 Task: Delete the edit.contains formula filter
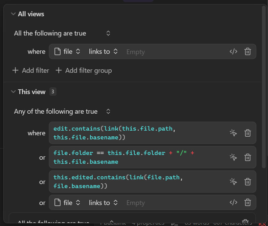pos(248,133)
